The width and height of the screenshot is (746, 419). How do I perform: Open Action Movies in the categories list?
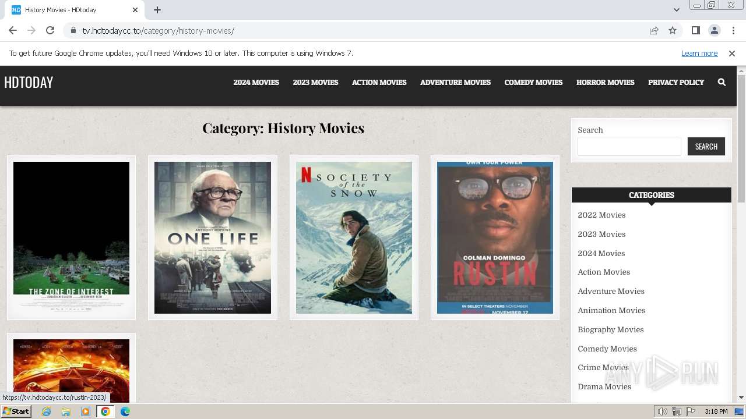[x=604, y=272]
